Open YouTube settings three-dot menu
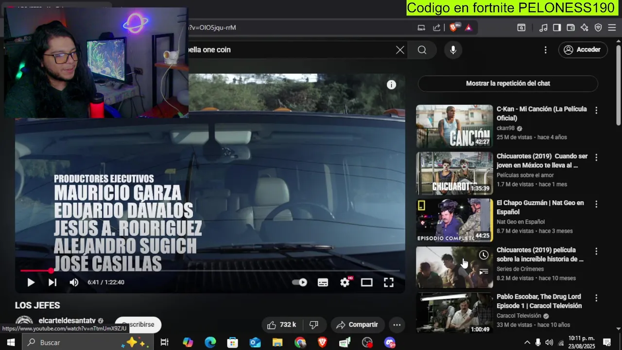This screenshot has height=350, width=622. click(545, 50)
